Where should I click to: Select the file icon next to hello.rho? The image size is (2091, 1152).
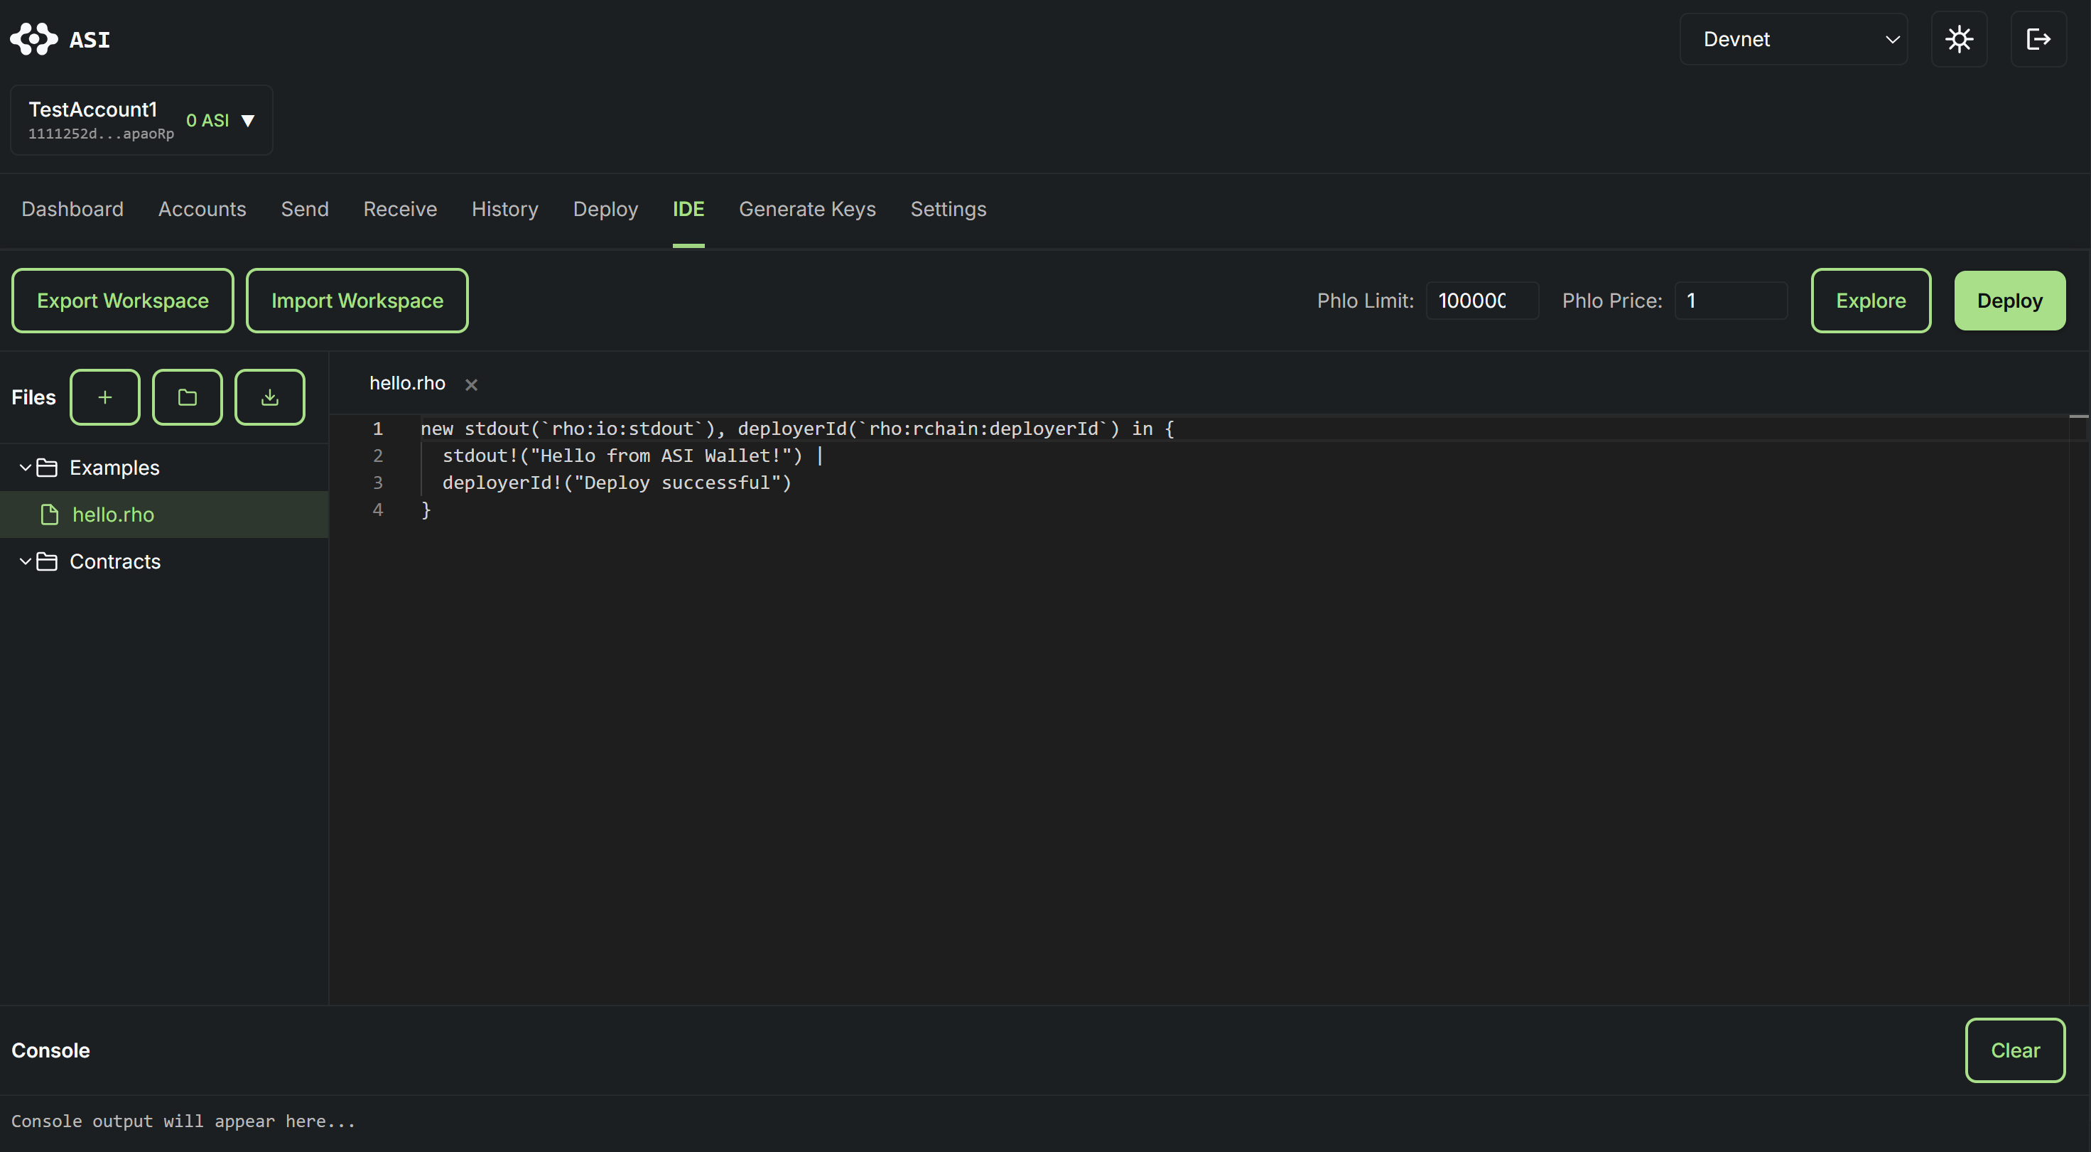point(50,514)
